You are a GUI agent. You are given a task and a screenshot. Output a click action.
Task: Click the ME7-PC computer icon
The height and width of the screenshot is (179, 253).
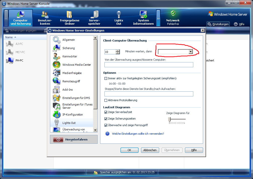coord(10,52)
